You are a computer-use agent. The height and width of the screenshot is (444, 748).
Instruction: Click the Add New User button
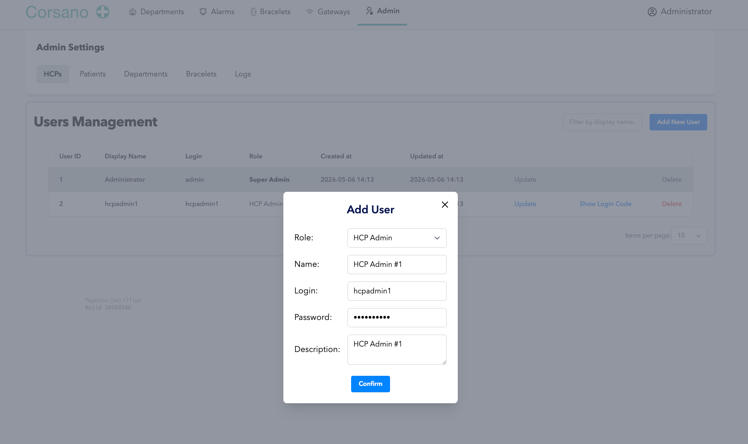(x=678, y=122)
